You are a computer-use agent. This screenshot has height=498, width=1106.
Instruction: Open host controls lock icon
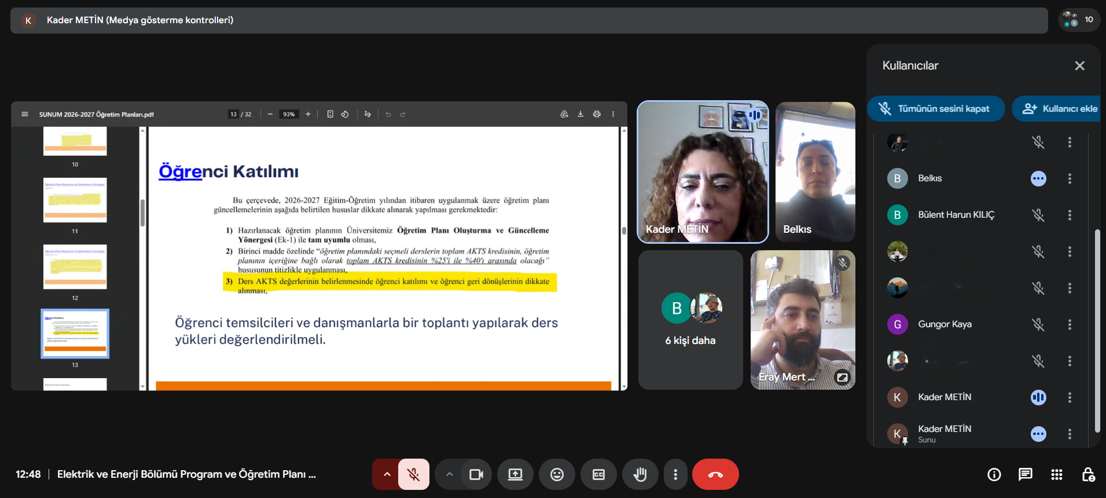(1087, 475)
